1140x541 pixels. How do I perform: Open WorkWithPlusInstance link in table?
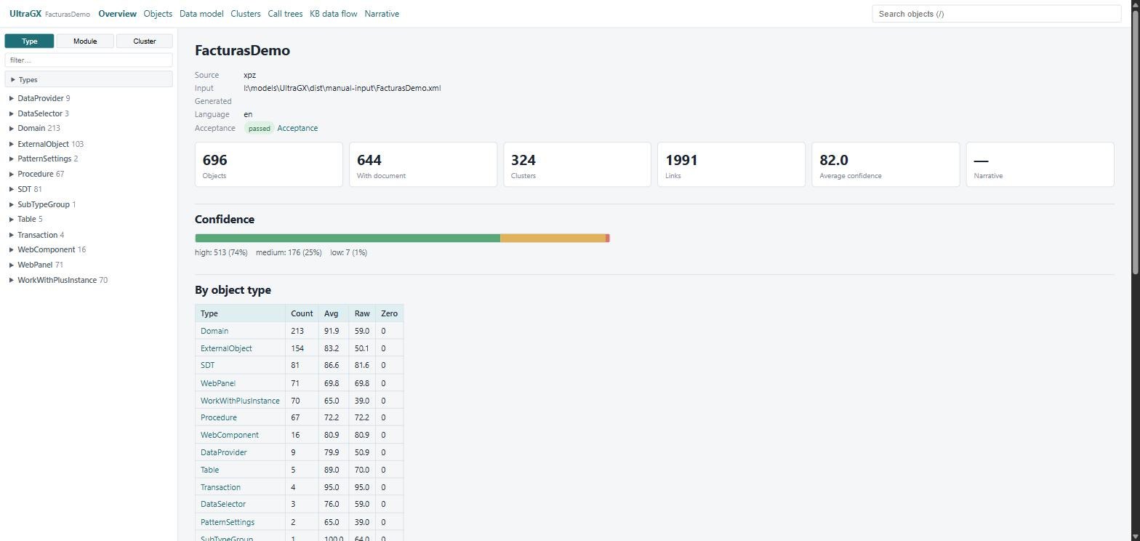[x=240, y=401]
